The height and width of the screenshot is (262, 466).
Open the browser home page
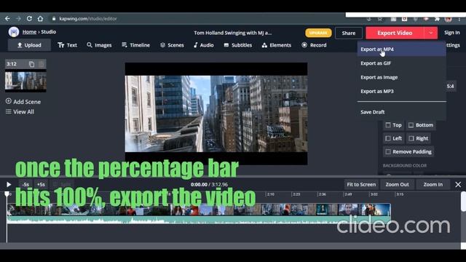40,19
